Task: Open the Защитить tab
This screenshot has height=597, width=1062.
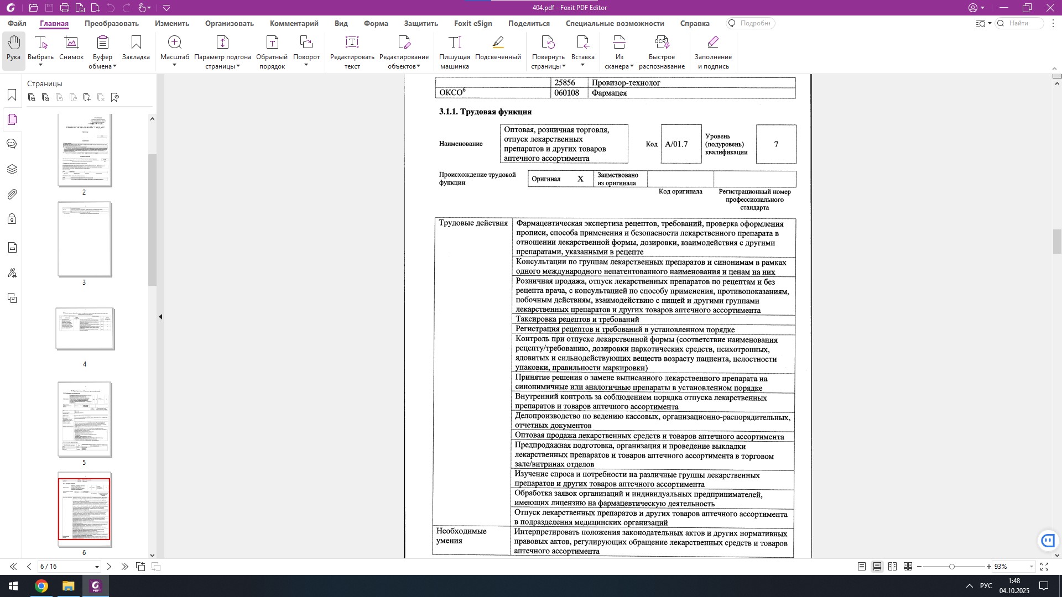Action: 421,24
